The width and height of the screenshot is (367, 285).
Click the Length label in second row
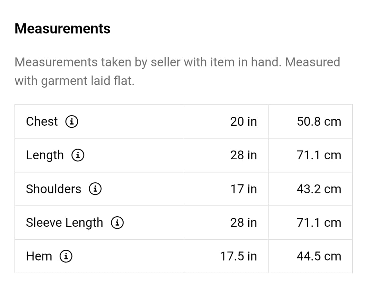click(x=45, y=155)
